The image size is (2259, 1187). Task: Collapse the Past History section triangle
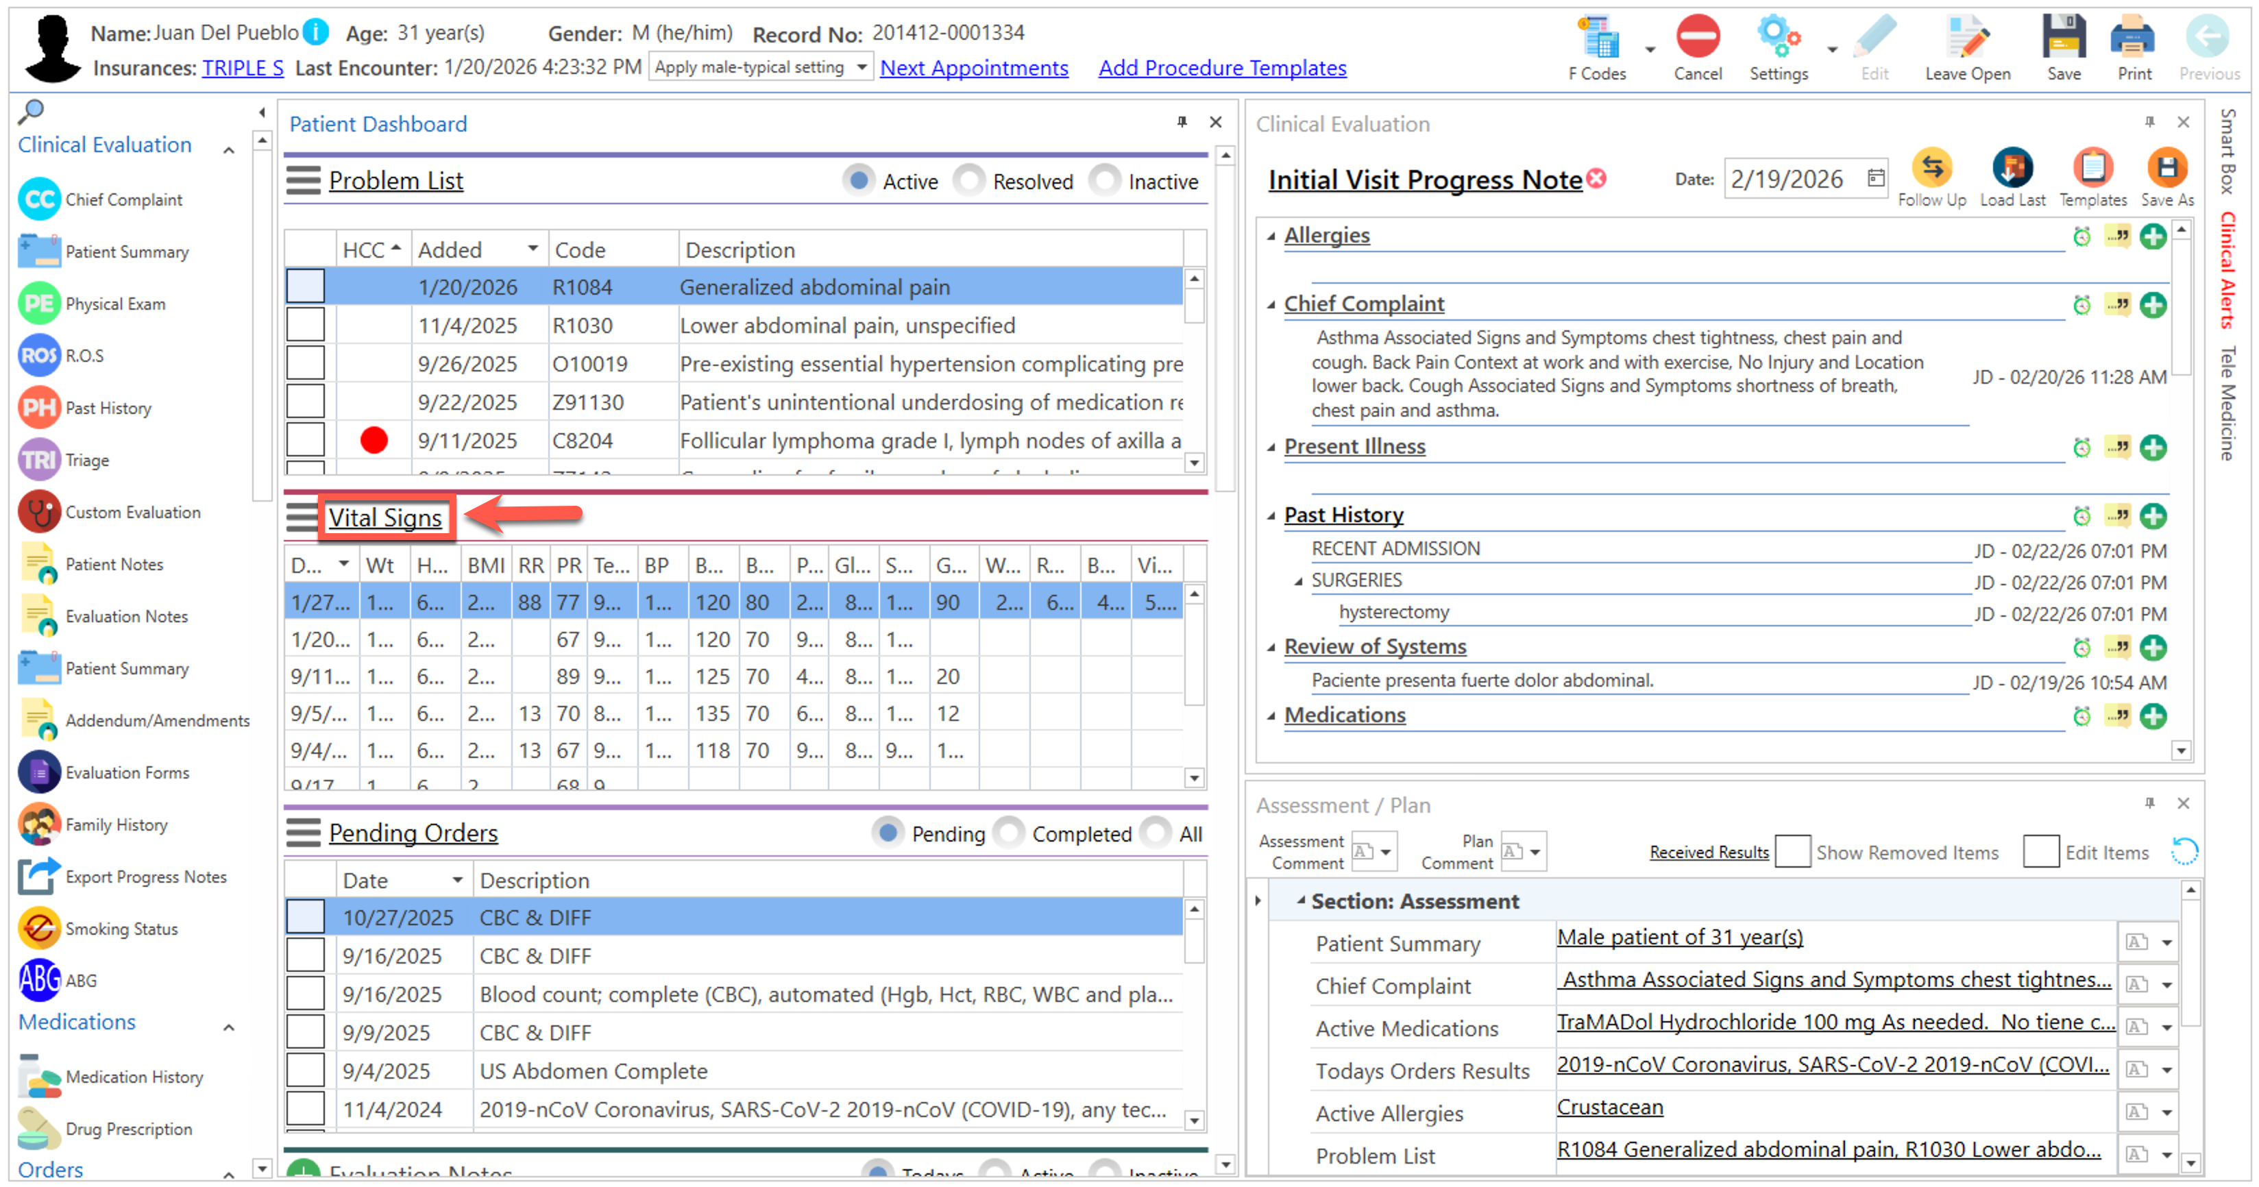coord(1271,515)
